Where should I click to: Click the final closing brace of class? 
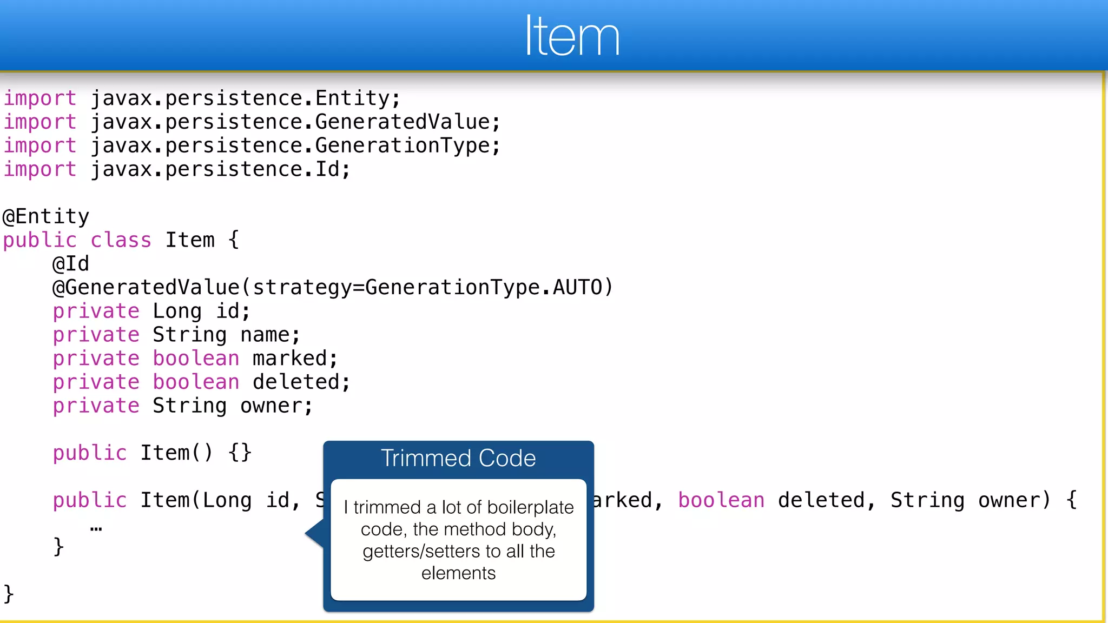[x=9, y=594]
